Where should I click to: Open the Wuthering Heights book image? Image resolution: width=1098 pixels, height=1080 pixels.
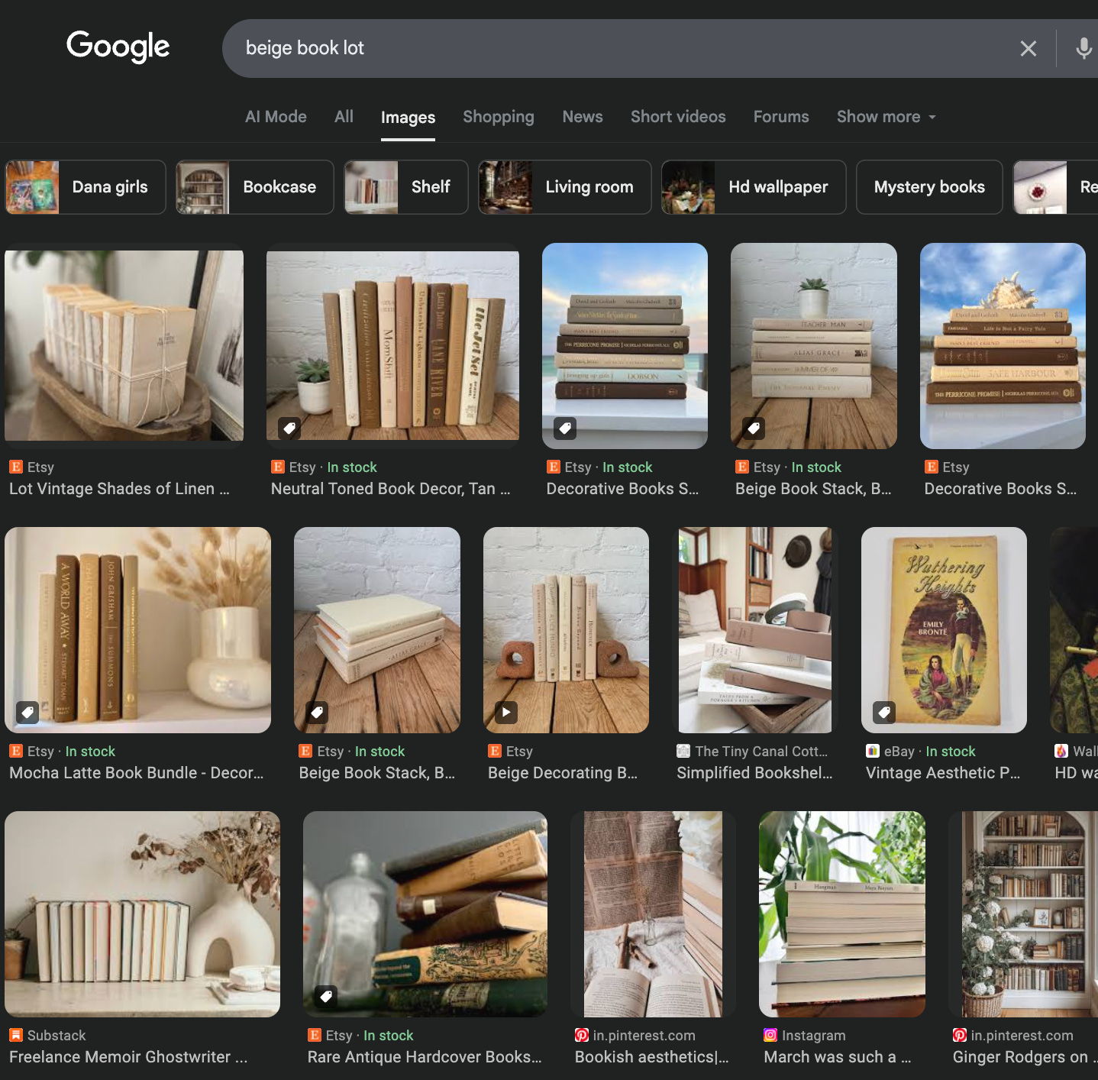pyautogui.click(x=944, y=630)
